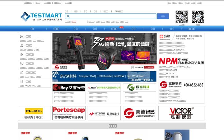This screenshot has height=140, width=224.
Task: Open the PL series thermal imager banner
Action: point(105,52)
